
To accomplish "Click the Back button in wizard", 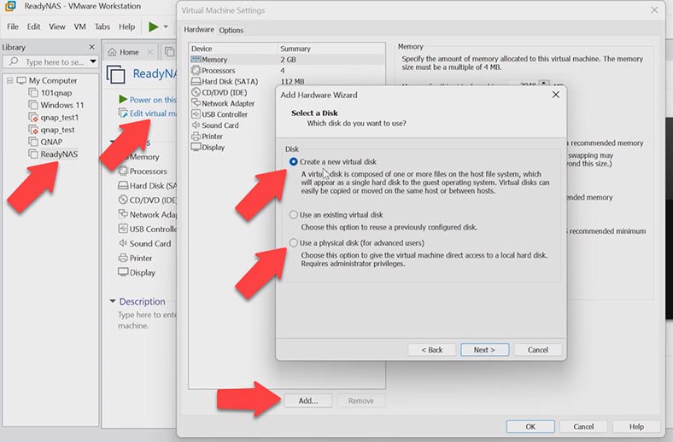I will tap(432, 350).
